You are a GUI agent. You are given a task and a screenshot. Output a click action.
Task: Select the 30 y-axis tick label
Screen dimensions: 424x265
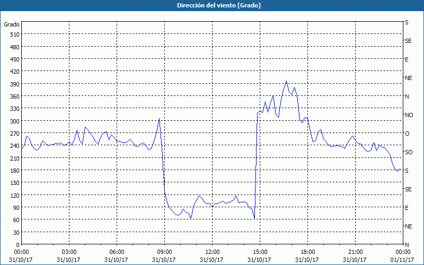pyautogui.click(x=16, y=232)
